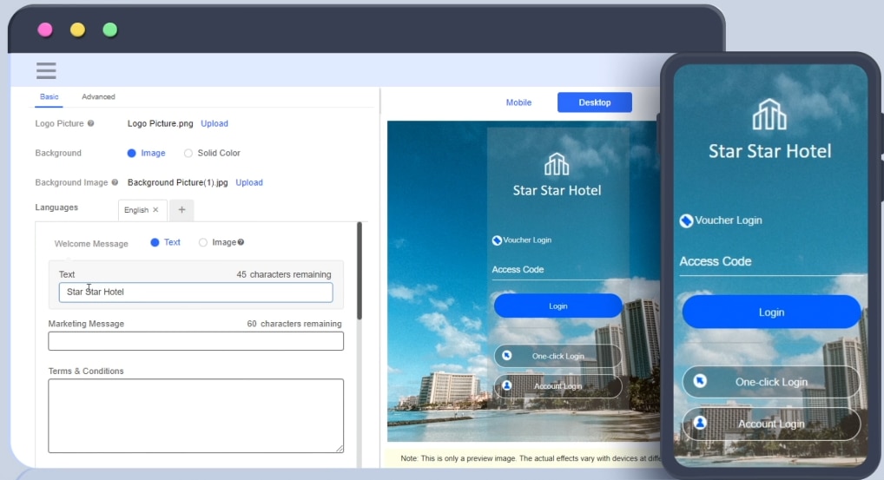Choose Image for Welcome Message
Image resolution: width=884 pixels, height=480 pixels.
[x=203, y=242]
